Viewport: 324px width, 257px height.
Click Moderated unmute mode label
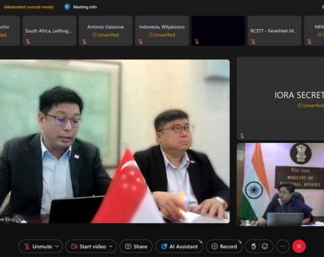coord(29,7)
